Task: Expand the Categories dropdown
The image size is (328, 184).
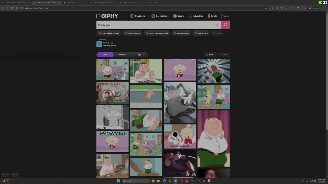Action: click(x=160, y=16)
